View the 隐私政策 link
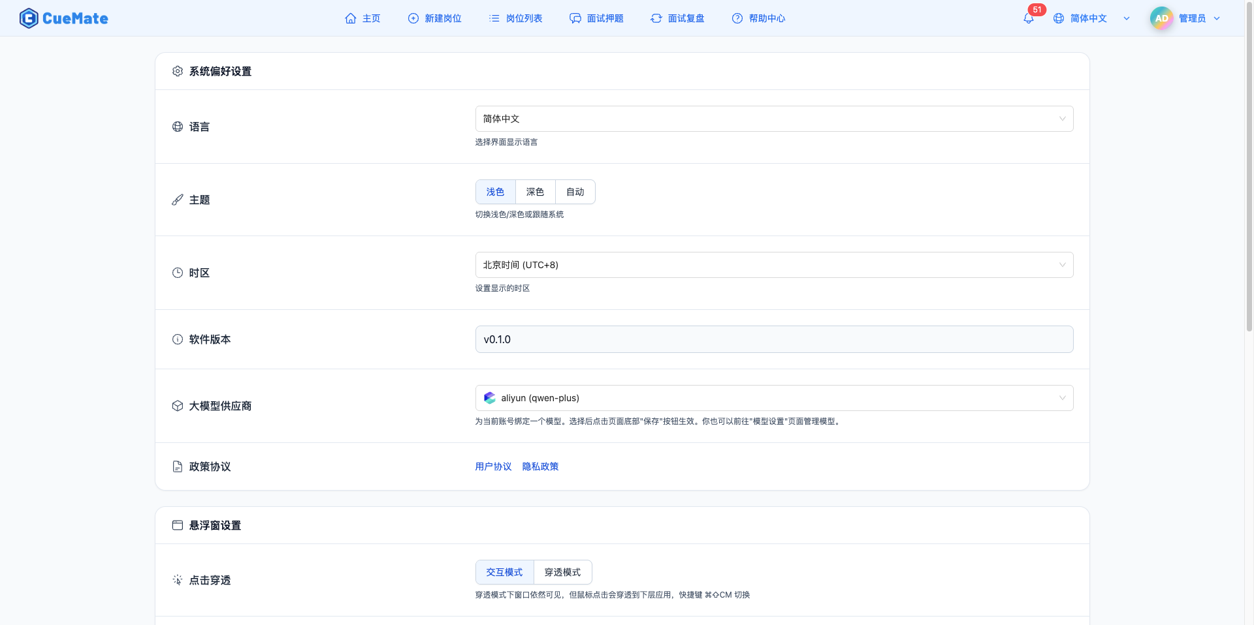 coord(540,466)
